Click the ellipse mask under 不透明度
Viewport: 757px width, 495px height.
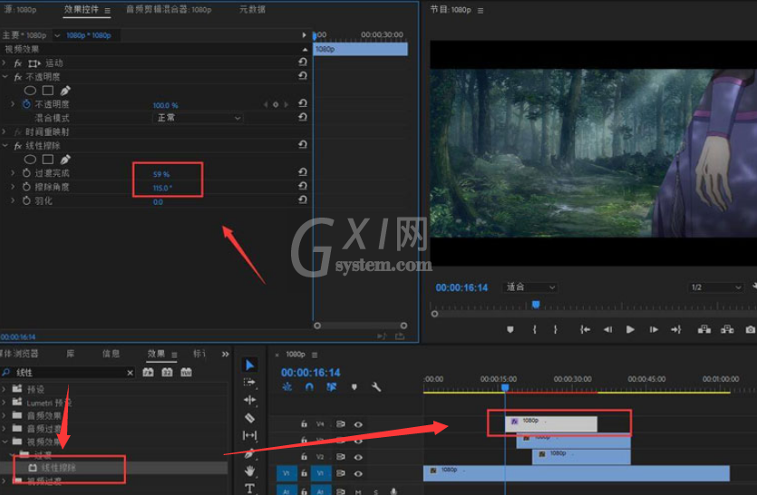click(x=30, y=91)
